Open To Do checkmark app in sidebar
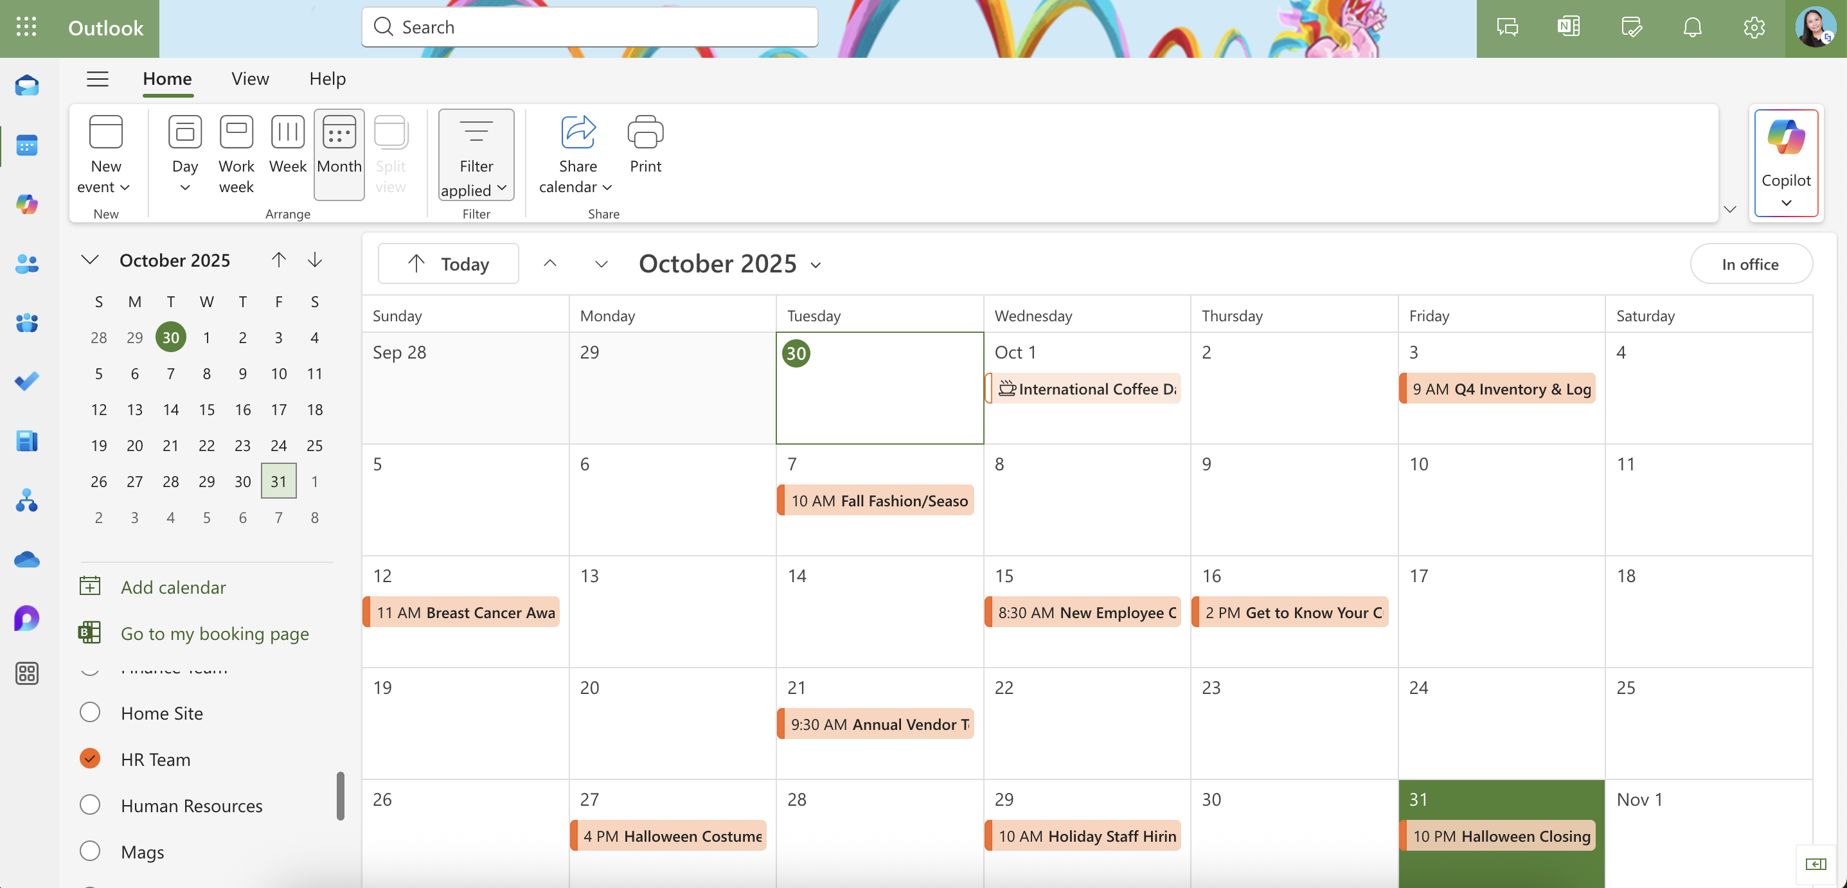1847x888 pixels. coord(26,381)
